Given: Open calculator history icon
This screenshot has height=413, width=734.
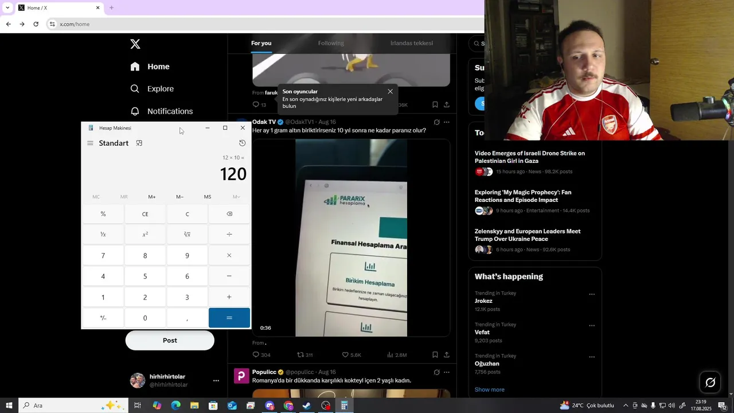Looking at the screenshot, I should point(242,143).
